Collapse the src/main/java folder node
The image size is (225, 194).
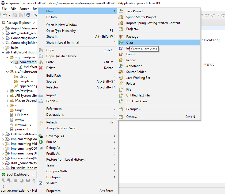[7, 57]
